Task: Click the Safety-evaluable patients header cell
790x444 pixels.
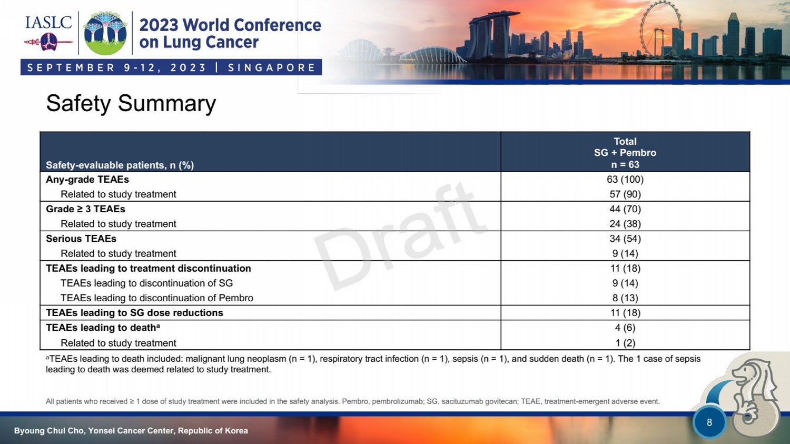Action: pyautogui.click(x=120, y=165)
